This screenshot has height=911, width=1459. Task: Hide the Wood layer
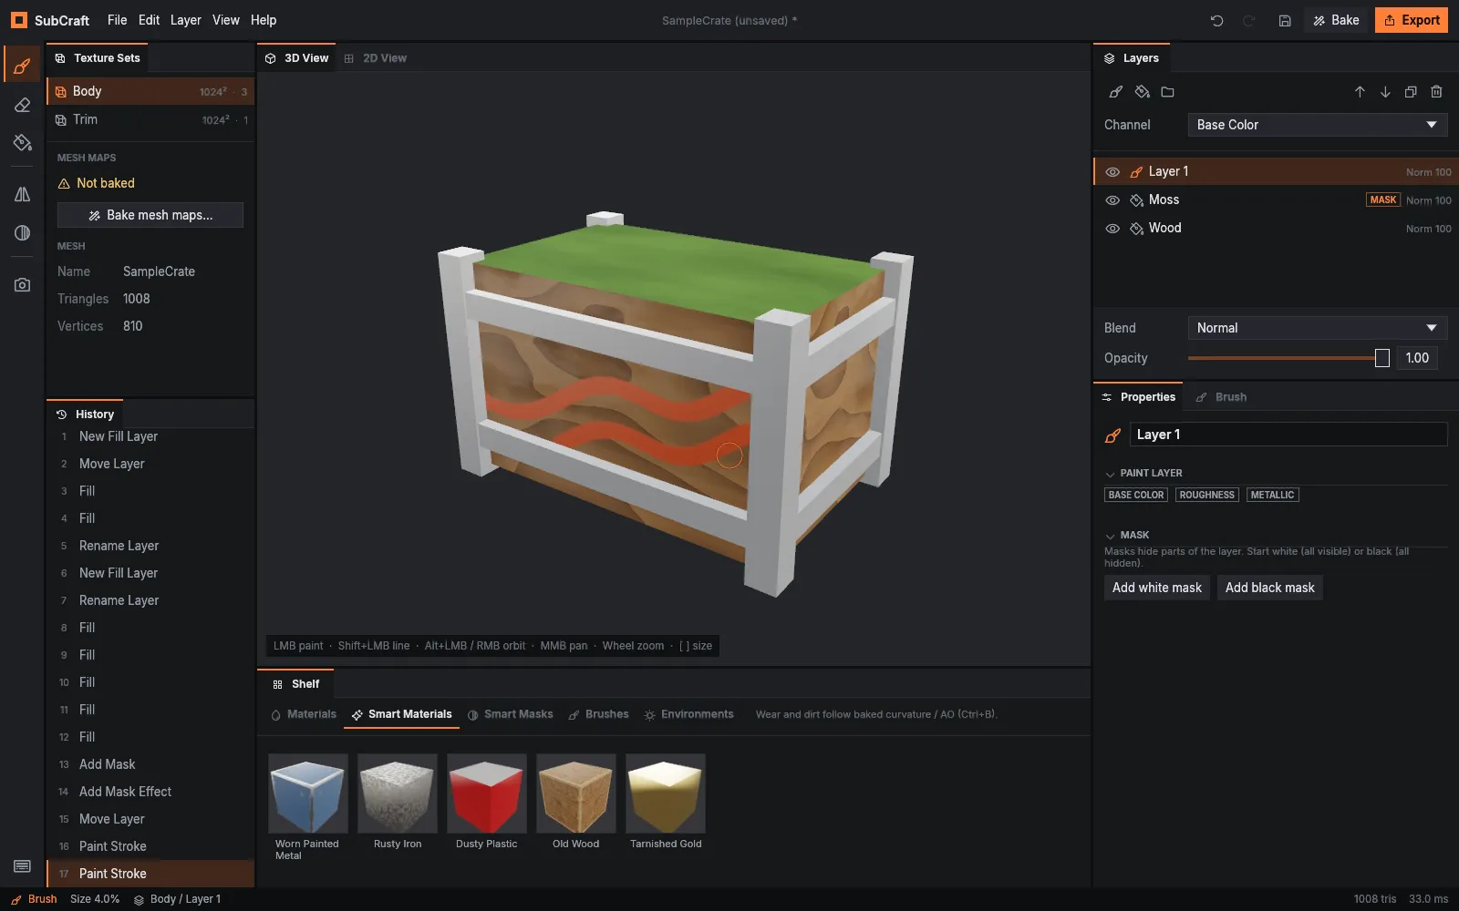(1112, 229)
